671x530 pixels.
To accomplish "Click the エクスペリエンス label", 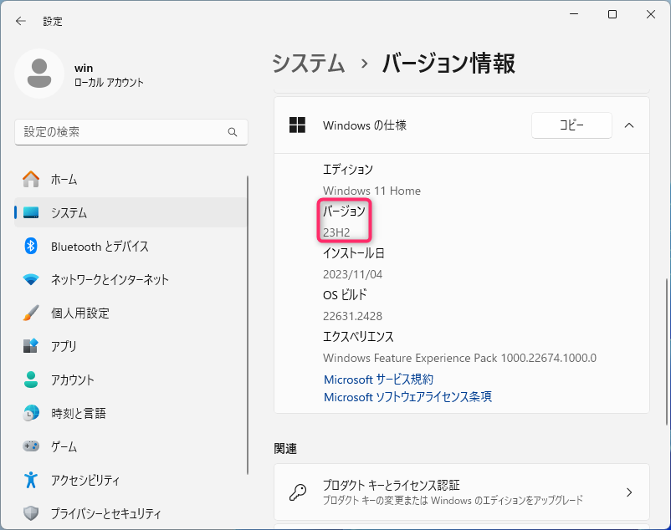I will click(358, 337).
